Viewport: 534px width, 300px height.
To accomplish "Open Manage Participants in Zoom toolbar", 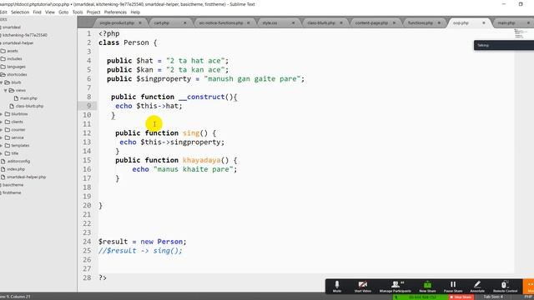I will [395, 287].
